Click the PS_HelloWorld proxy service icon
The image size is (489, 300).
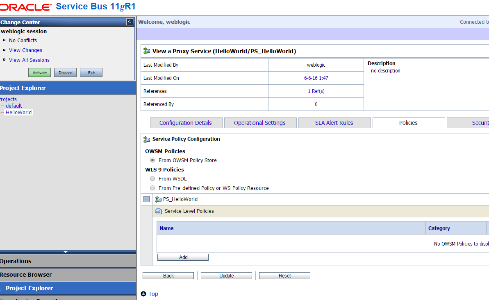point(158,199)
